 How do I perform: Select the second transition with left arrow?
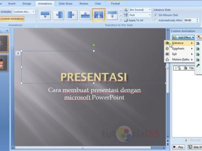click(x=58, y=15)
